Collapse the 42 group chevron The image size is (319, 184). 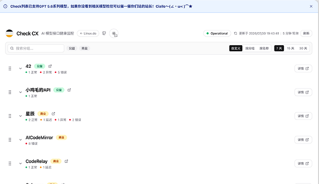point(20,68)
